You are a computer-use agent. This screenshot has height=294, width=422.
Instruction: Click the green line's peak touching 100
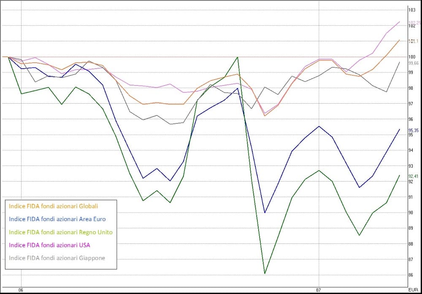237,57
